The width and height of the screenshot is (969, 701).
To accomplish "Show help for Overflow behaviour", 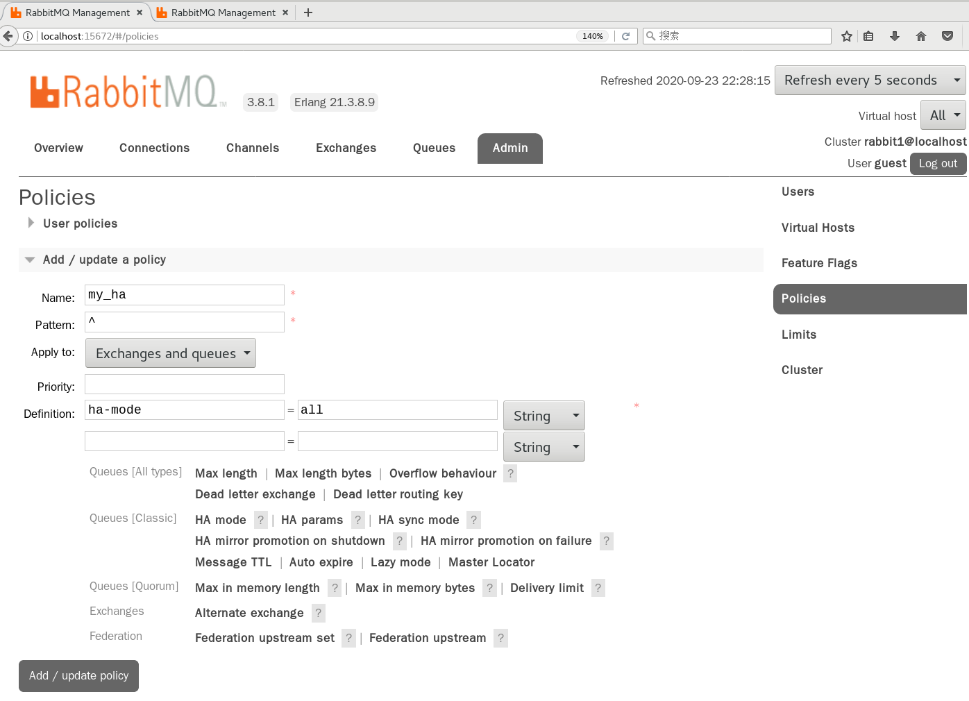I will (510, 473).
